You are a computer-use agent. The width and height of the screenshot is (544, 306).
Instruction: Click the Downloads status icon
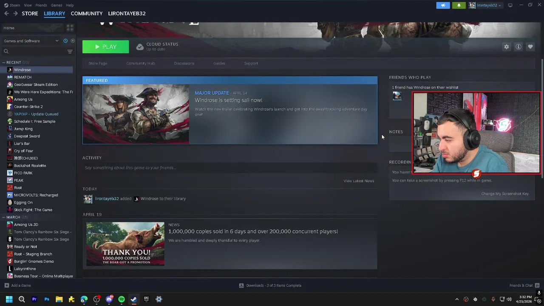pyautogui.click(x=241, y=286)
